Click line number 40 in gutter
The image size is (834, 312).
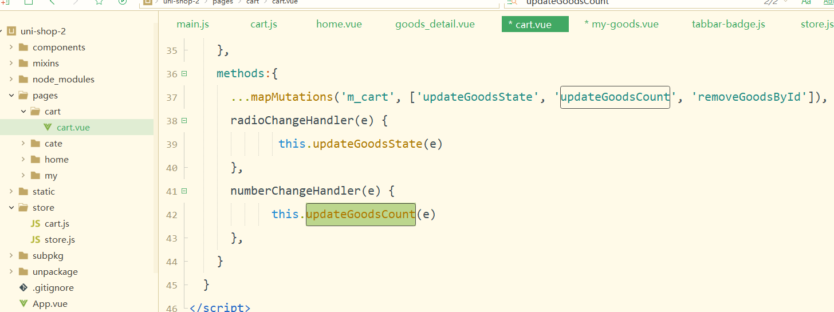[172, 168]
